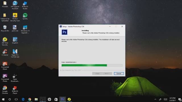Click the 'Installing' heading text

click(85, 31)
